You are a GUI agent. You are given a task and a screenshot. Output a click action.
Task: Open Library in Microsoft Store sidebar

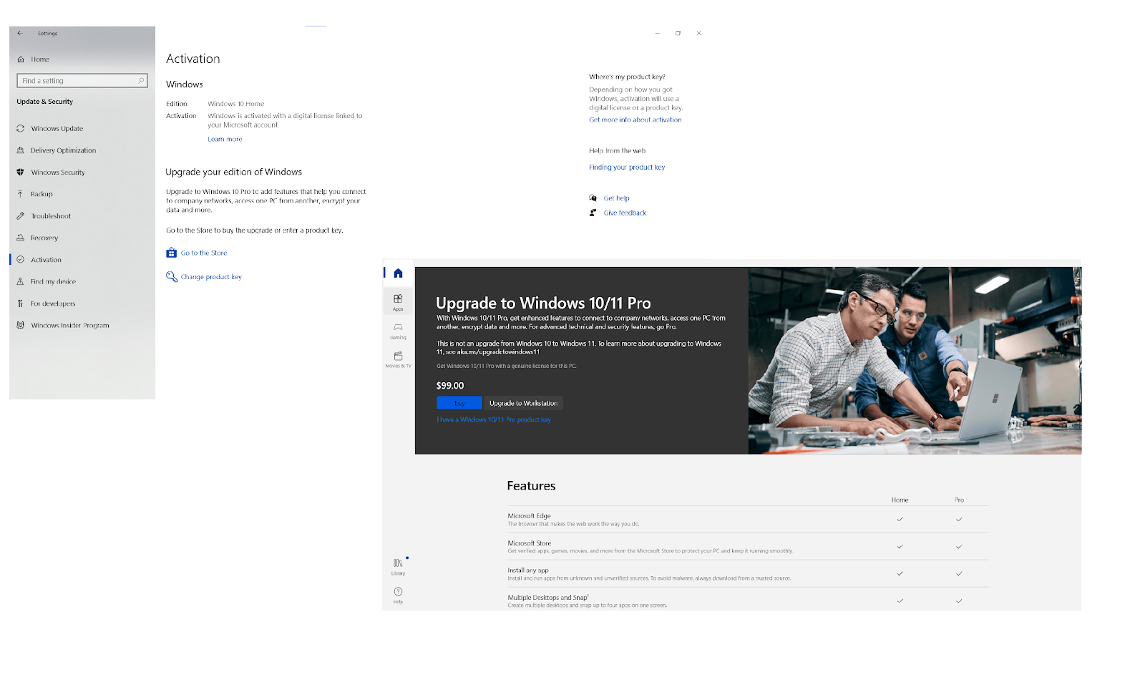pyautogui.click(x=398, y=567)
